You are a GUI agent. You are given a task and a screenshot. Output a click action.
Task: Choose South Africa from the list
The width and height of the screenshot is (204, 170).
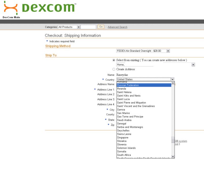coord(124,155)
